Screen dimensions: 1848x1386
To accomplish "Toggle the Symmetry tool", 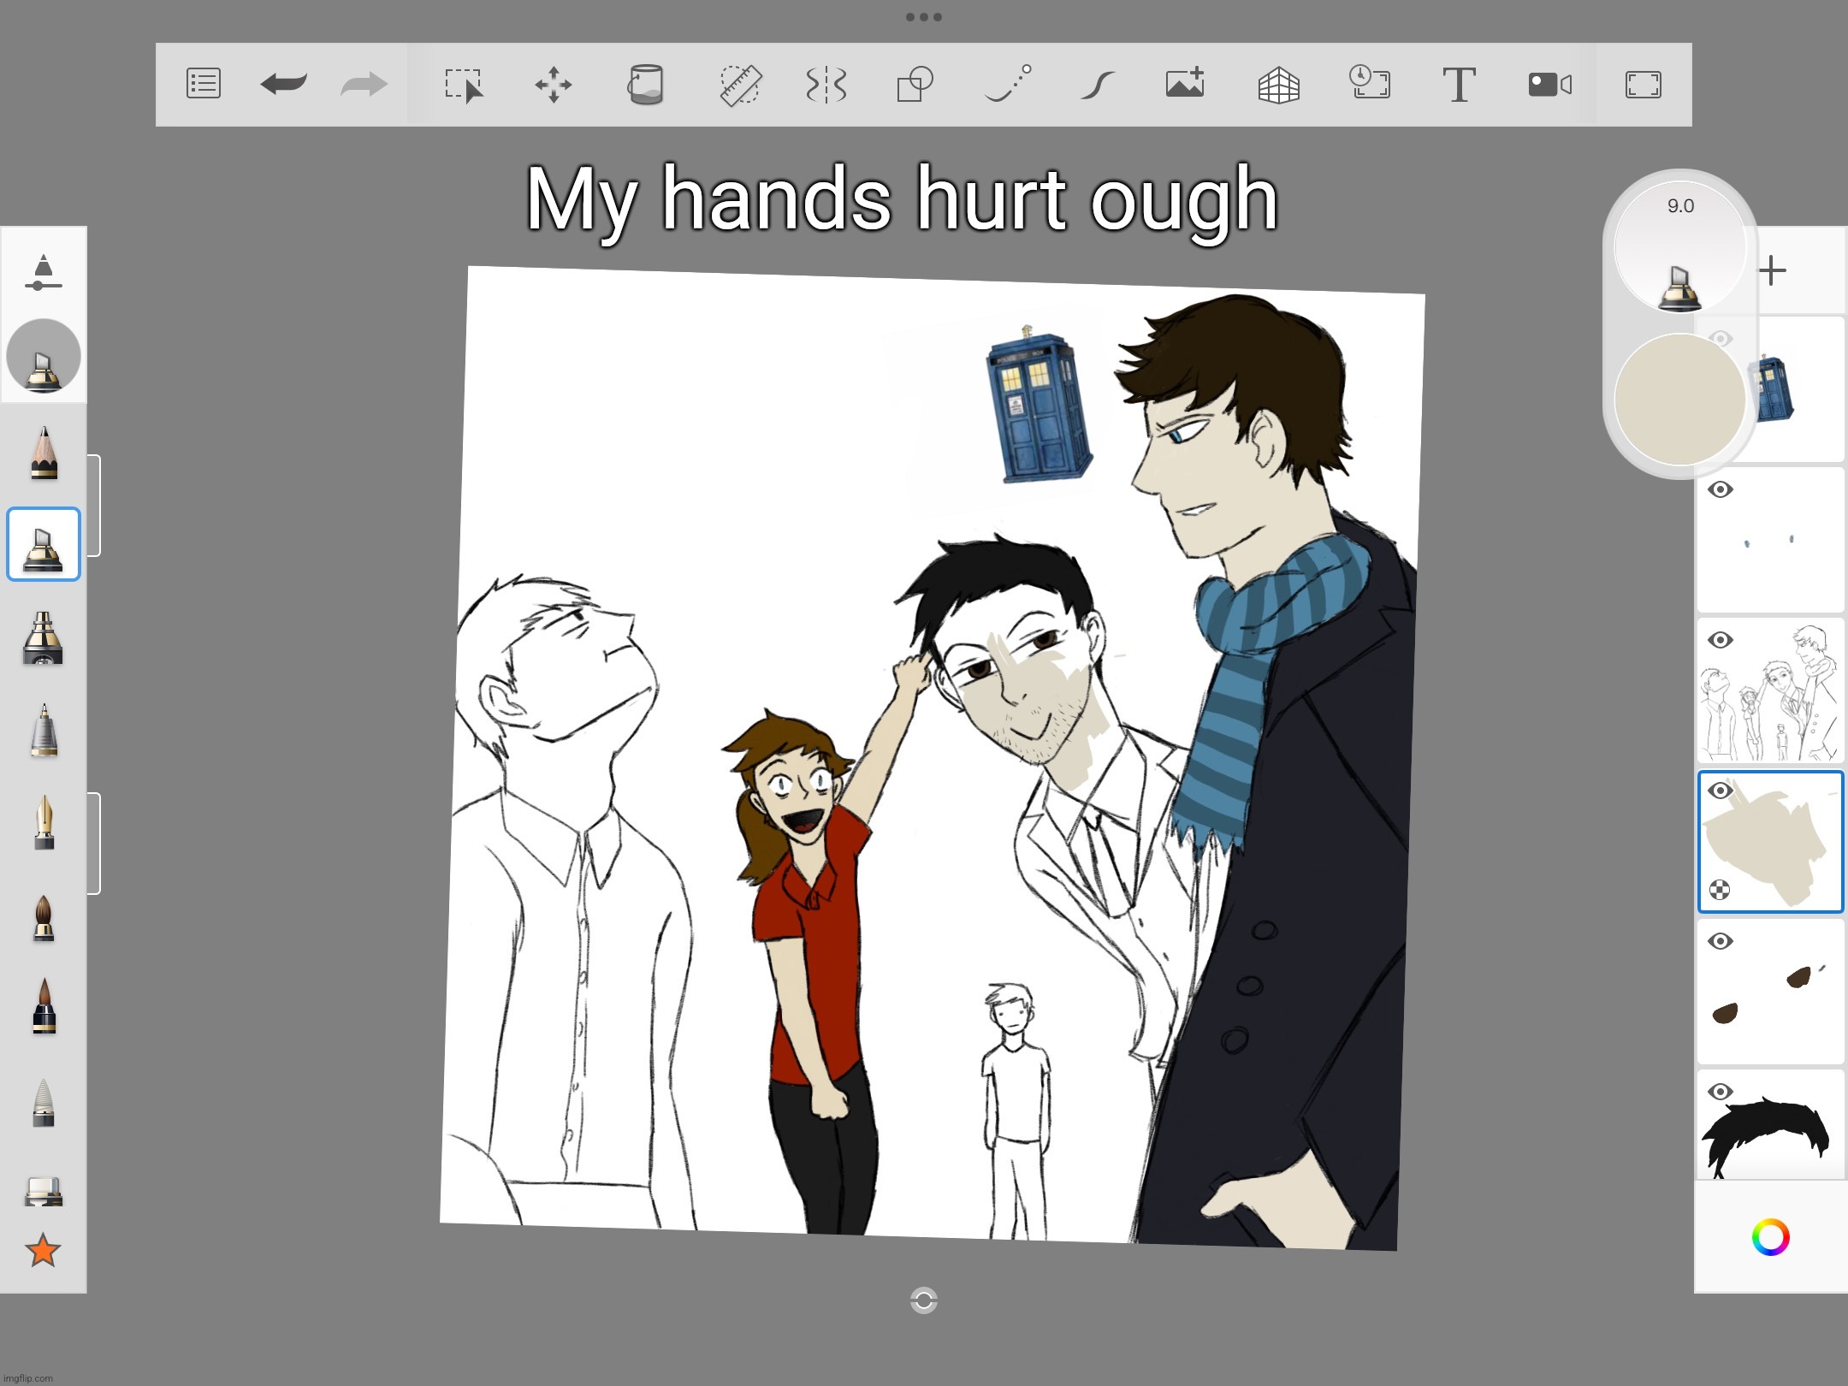I will tap(826, 85).
